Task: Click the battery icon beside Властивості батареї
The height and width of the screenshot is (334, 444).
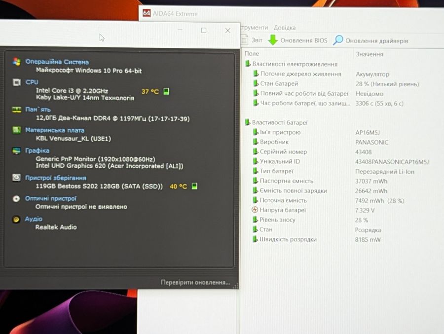Action: click(248, 122)
